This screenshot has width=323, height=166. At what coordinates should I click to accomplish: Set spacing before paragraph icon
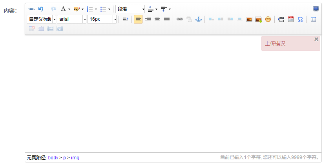pos(151,9)
